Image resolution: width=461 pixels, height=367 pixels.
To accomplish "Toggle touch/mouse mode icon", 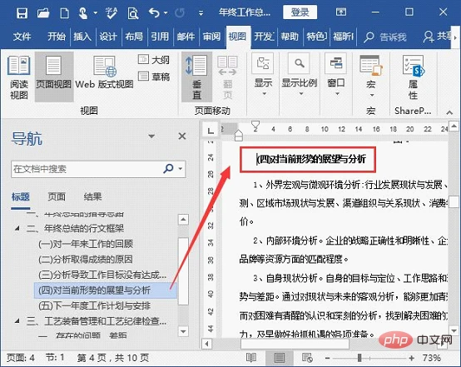I will tap(83, 13).
